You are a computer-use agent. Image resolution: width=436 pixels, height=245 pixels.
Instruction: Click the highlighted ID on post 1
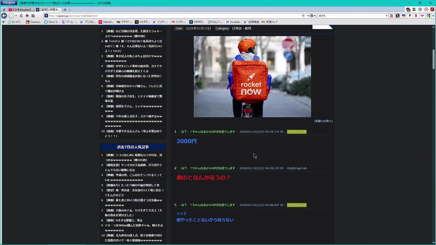click(297, 132)
